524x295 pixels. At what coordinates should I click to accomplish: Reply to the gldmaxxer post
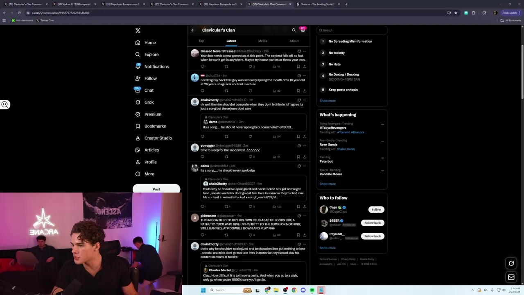point(203,235)
